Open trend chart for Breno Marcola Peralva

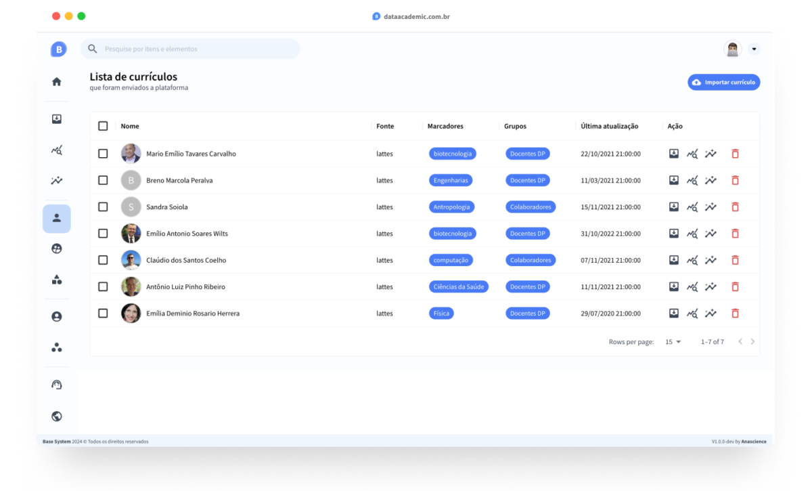[x=710, y=180]
